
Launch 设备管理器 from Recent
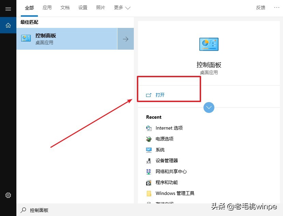click(167, 161)
